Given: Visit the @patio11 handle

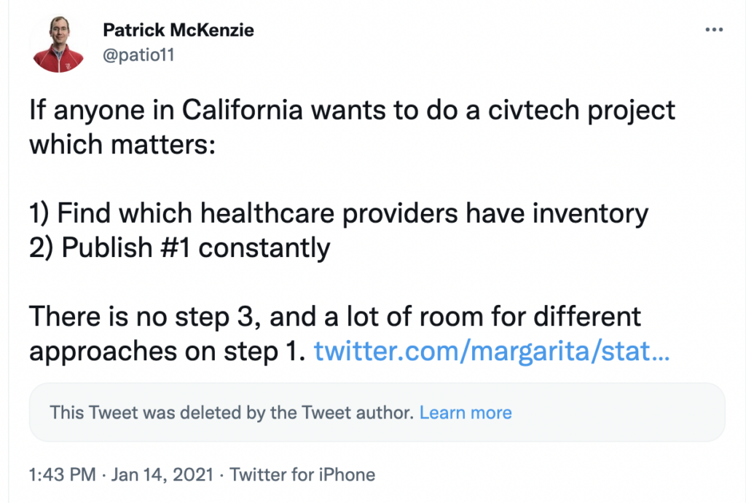Looking at the screenshot, I should pyautogui.click(x=139, y=55).
